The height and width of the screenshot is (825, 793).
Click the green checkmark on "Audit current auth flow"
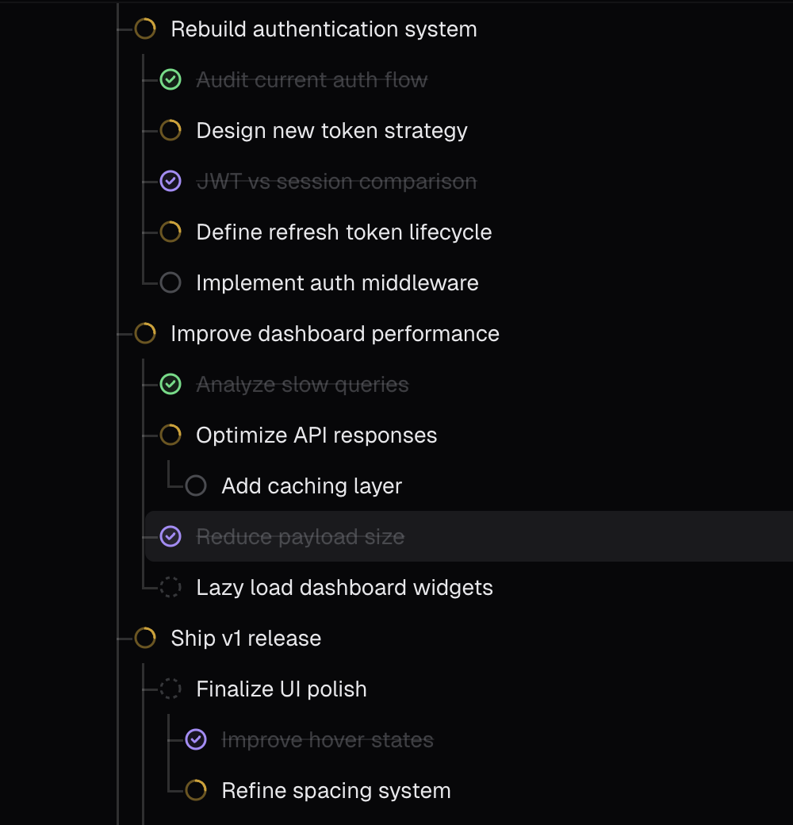(x=170, y=79)
